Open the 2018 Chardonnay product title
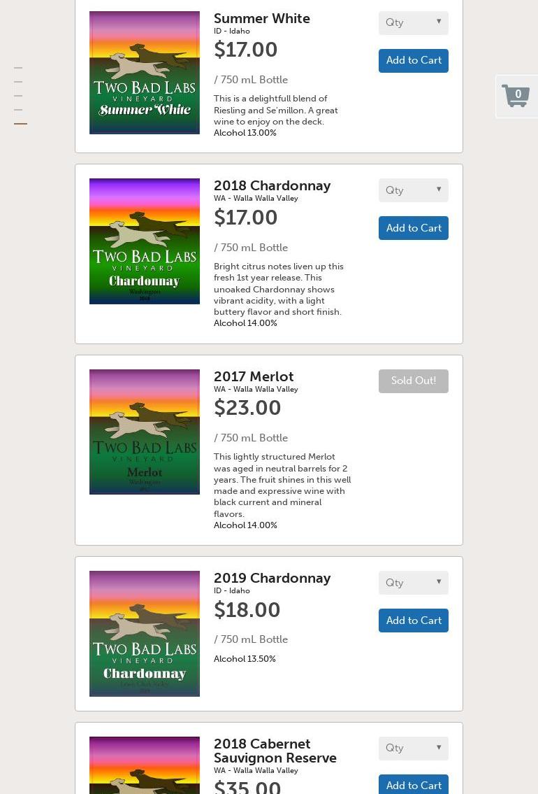This screenshot has height=794, width=538. click(x=272, y=186)
